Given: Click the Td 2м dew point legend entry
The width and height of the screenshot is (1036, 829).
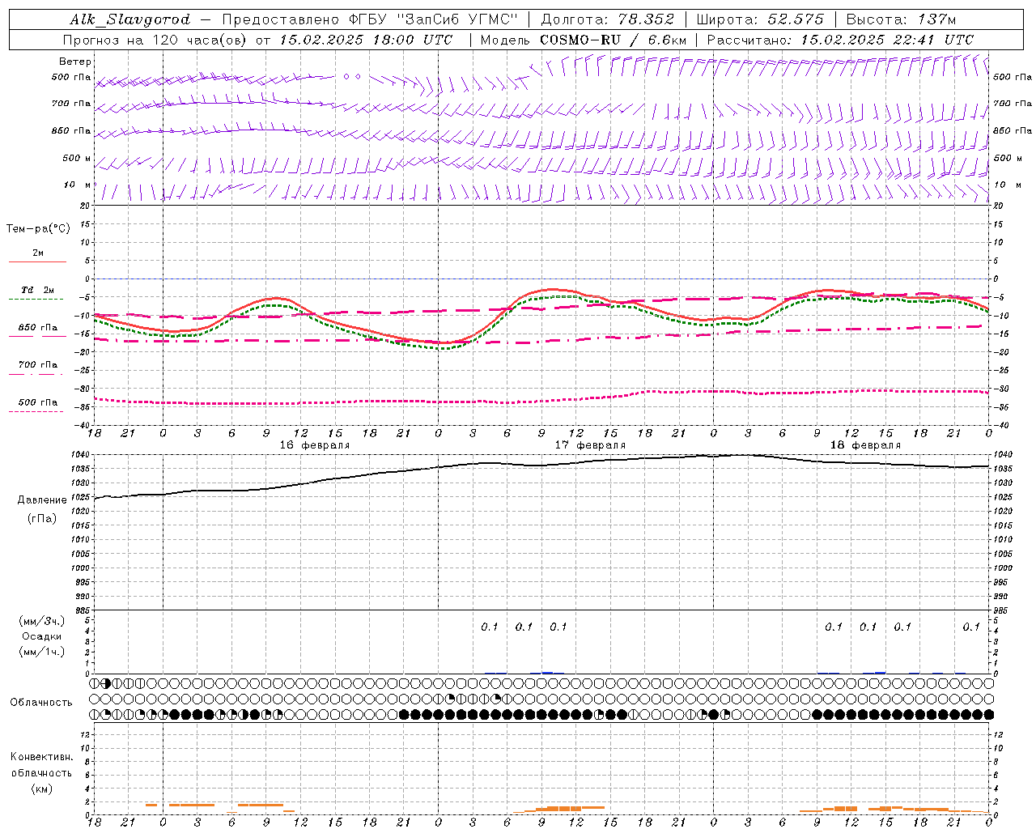Looking at the screenshot, I should (37, 290).
